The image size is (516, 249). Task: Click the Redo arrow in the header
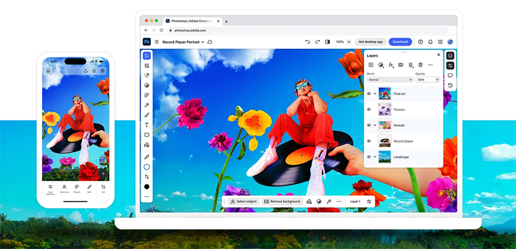(x=317, y=42)
